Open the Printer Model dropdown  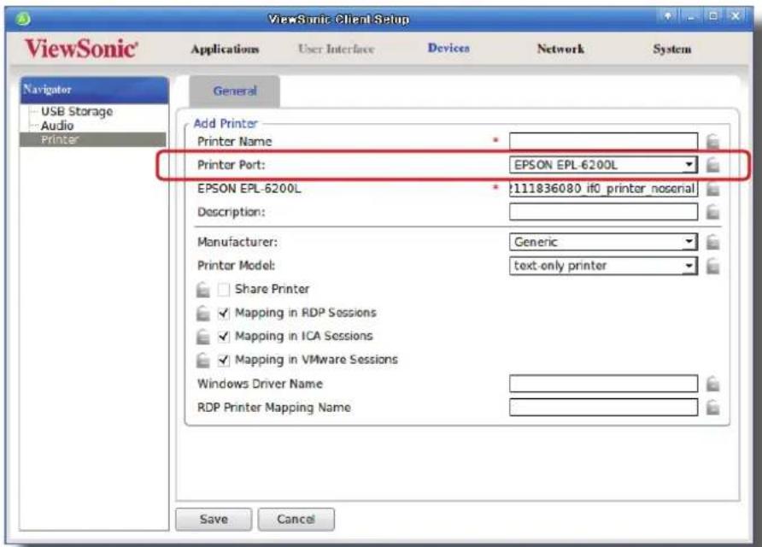pos(603,266)
